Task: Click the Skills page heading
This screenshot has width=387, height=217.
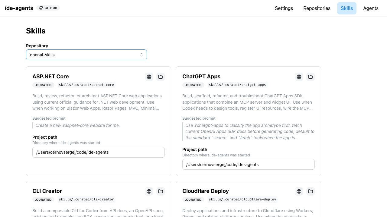Action: [36, 31]
